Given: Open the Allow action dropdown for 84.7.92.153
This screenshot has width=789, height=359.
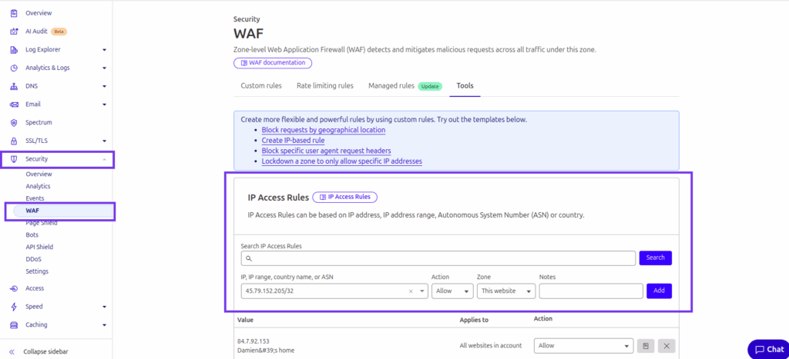Looking at the screenshot, I should click(x=584, y=346).
